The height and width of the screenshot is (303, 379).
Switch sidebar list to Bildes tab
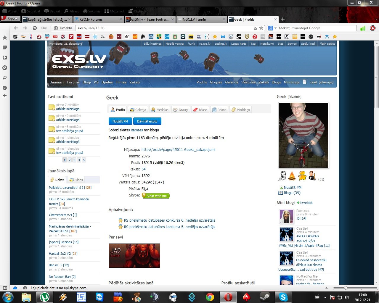pyautogui.click(x=76, y=180)
